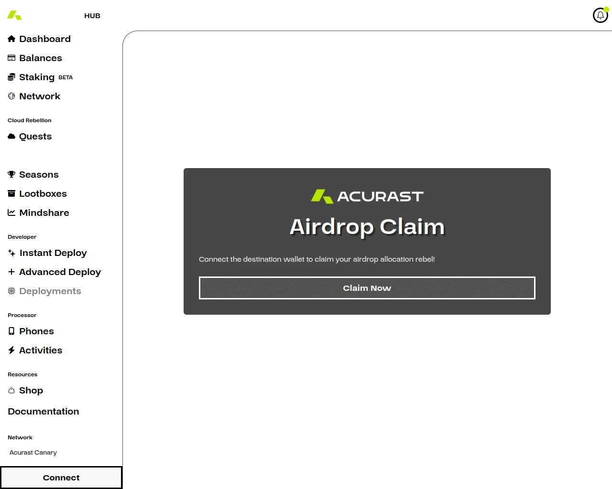View Phones under Processor

(x=36, y=331)
